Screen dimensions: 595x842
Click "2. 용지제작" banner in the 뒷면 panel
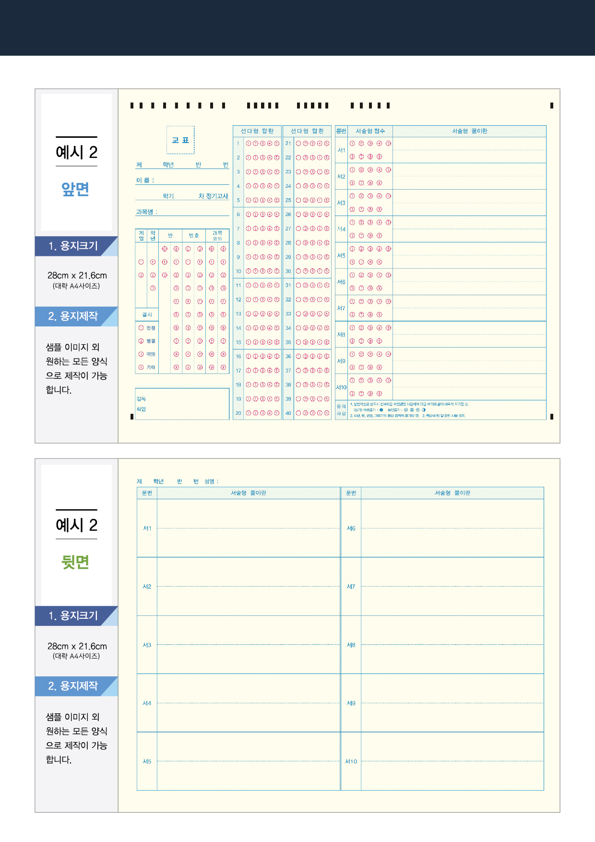pyautogui.click(x=76, y=686)
